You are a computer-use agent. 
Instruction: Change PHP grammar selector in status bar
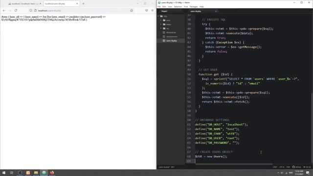pos(288,167)
